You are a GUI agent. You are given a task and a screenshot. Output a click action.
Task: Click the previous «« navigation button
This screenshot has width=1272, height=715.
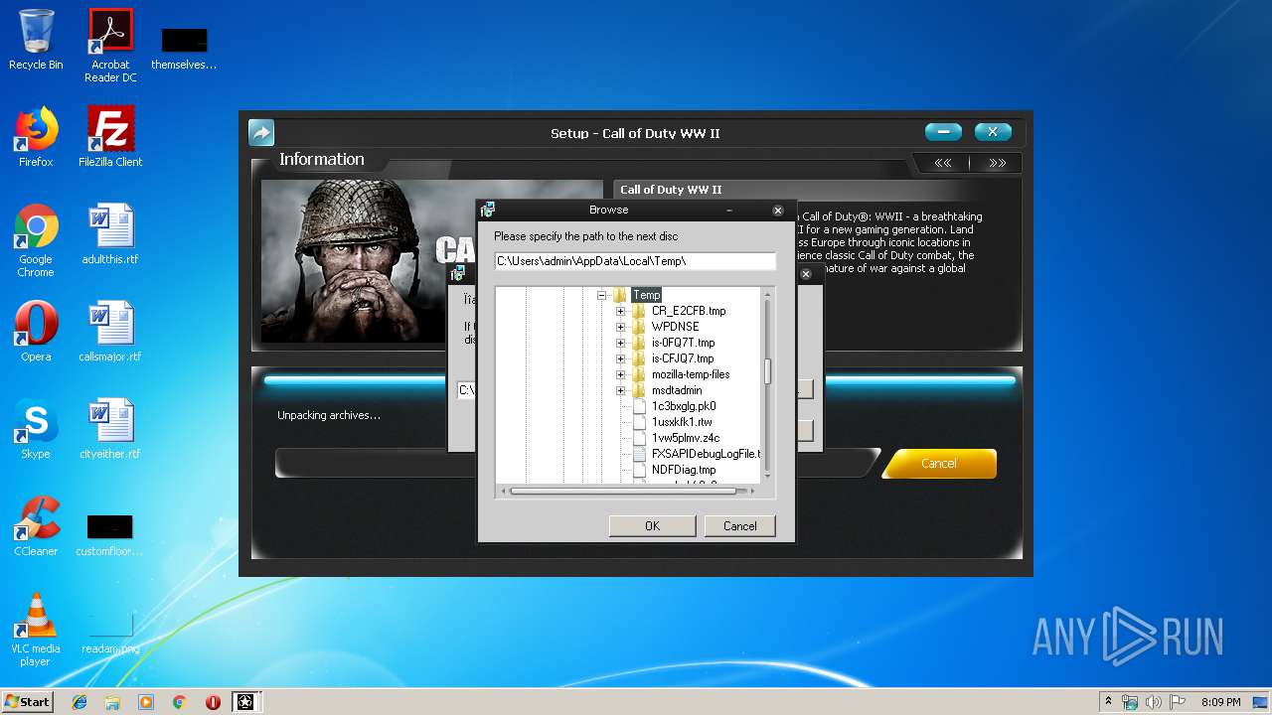(942, 163)
